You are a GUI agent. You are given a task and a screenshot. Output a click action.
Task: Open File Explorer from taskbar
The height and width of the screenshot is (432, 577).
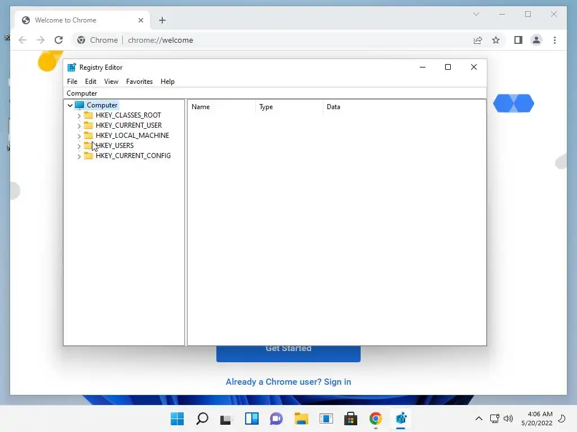point(301,418)
